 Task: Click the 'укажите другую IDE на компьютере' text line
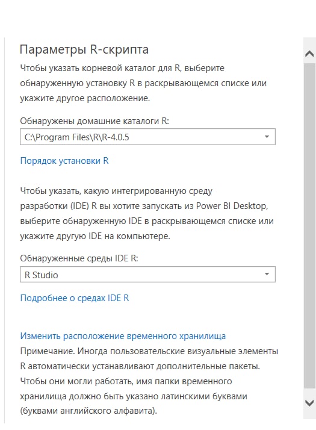[x=95, y=236]
